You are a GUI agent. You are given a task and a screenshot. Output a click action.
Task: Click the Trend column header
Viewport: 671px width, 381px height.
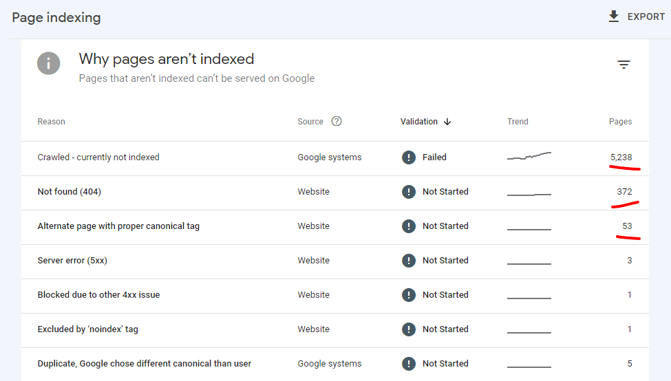pyautogui.click(x=518, y=122)
